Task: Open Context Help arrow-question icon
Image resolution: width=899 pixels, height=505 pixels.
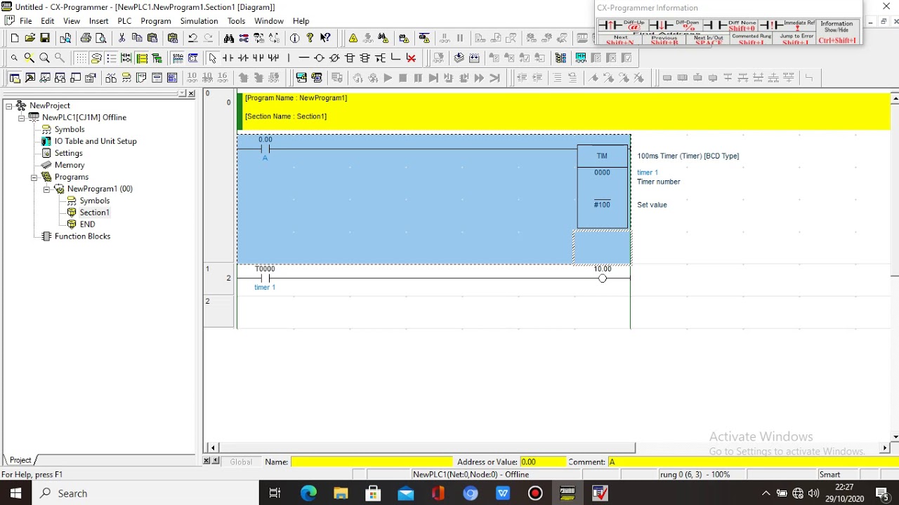Action: point(325,38)
